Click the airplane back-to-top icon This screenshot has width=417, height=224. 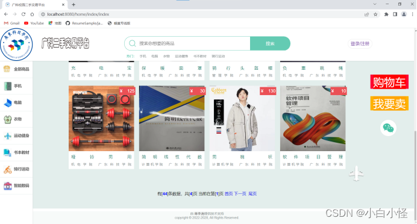[x=356, y=173]
